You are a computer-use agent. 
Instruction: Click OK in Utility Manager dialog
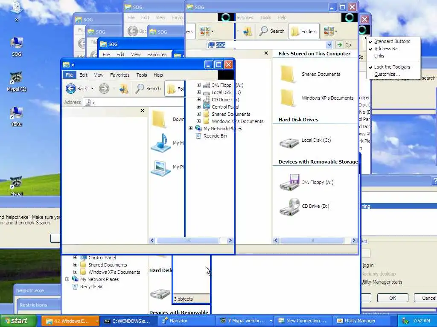pyautogui.click(x=393, y=298)
